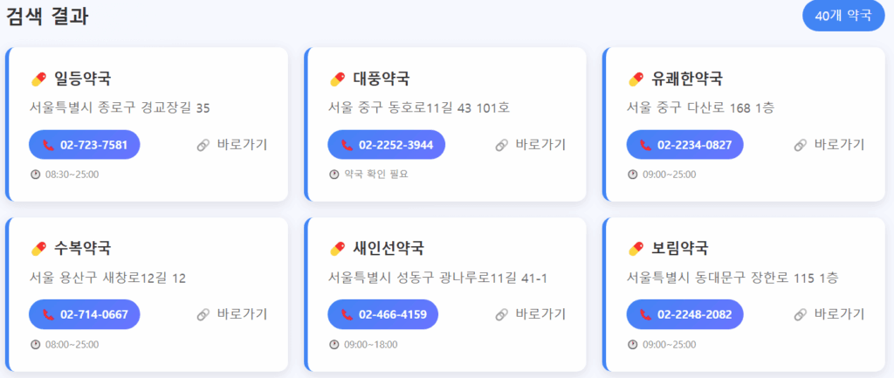
Task: Click the pill icon next to 보림약국
Action: [x=636, y=249]
